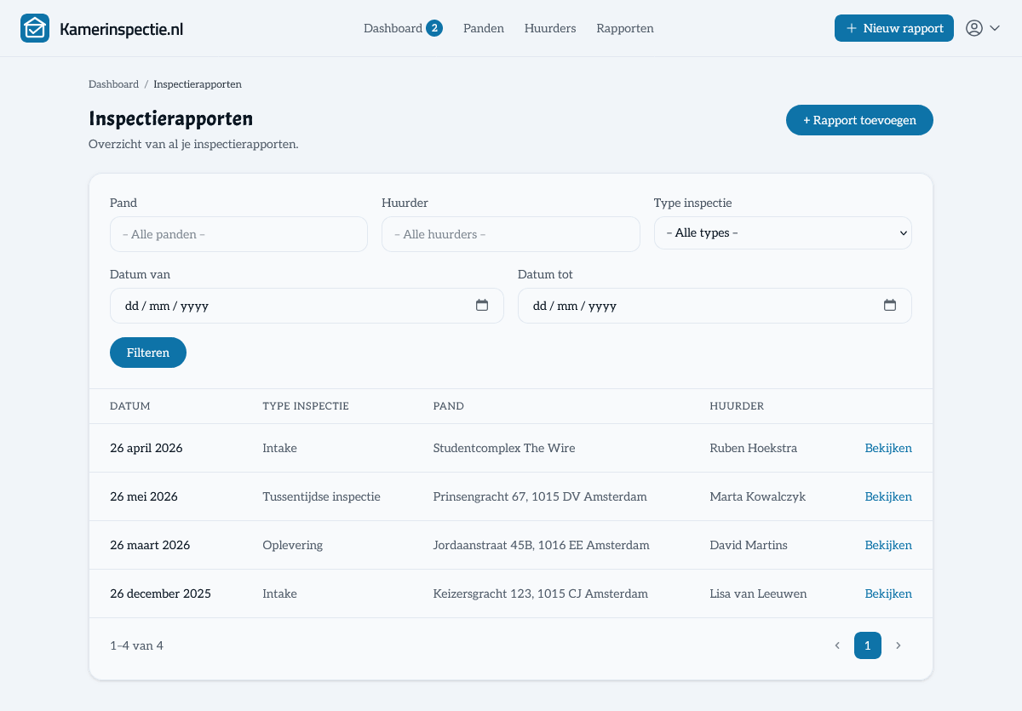Open the user account avatar icon
This screenshot has width=1022, height=711.
(x=974, y=28)
